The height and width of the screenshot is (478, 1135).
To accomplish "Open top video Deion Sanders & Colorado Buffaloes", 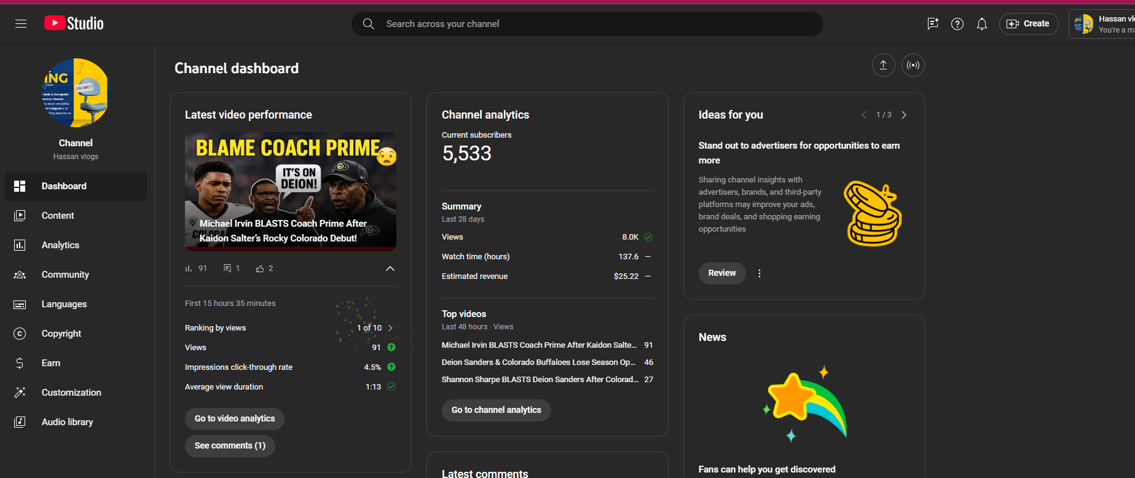I will 539,362.
